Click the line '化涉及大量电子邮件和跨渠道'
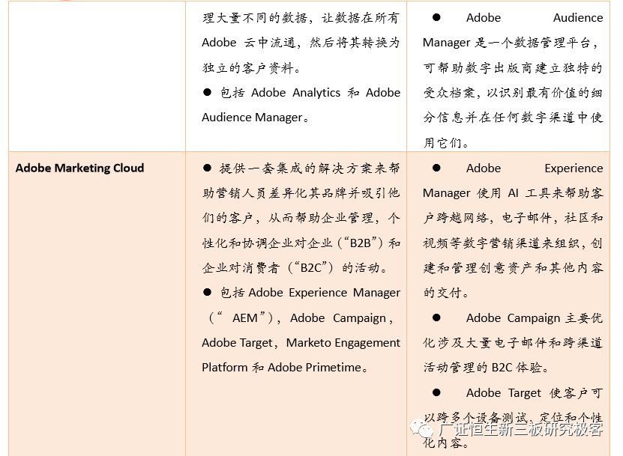 [x=513, y=342]
